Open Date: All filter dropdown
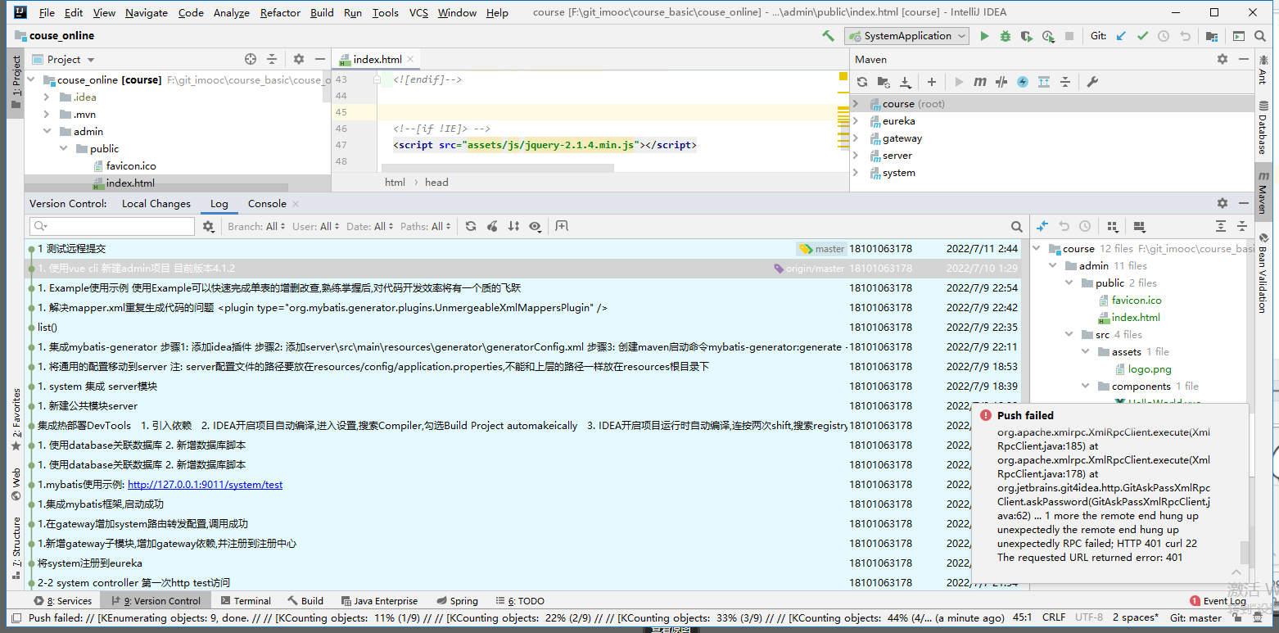This screenshot has width=1279, height=633. 370,227
